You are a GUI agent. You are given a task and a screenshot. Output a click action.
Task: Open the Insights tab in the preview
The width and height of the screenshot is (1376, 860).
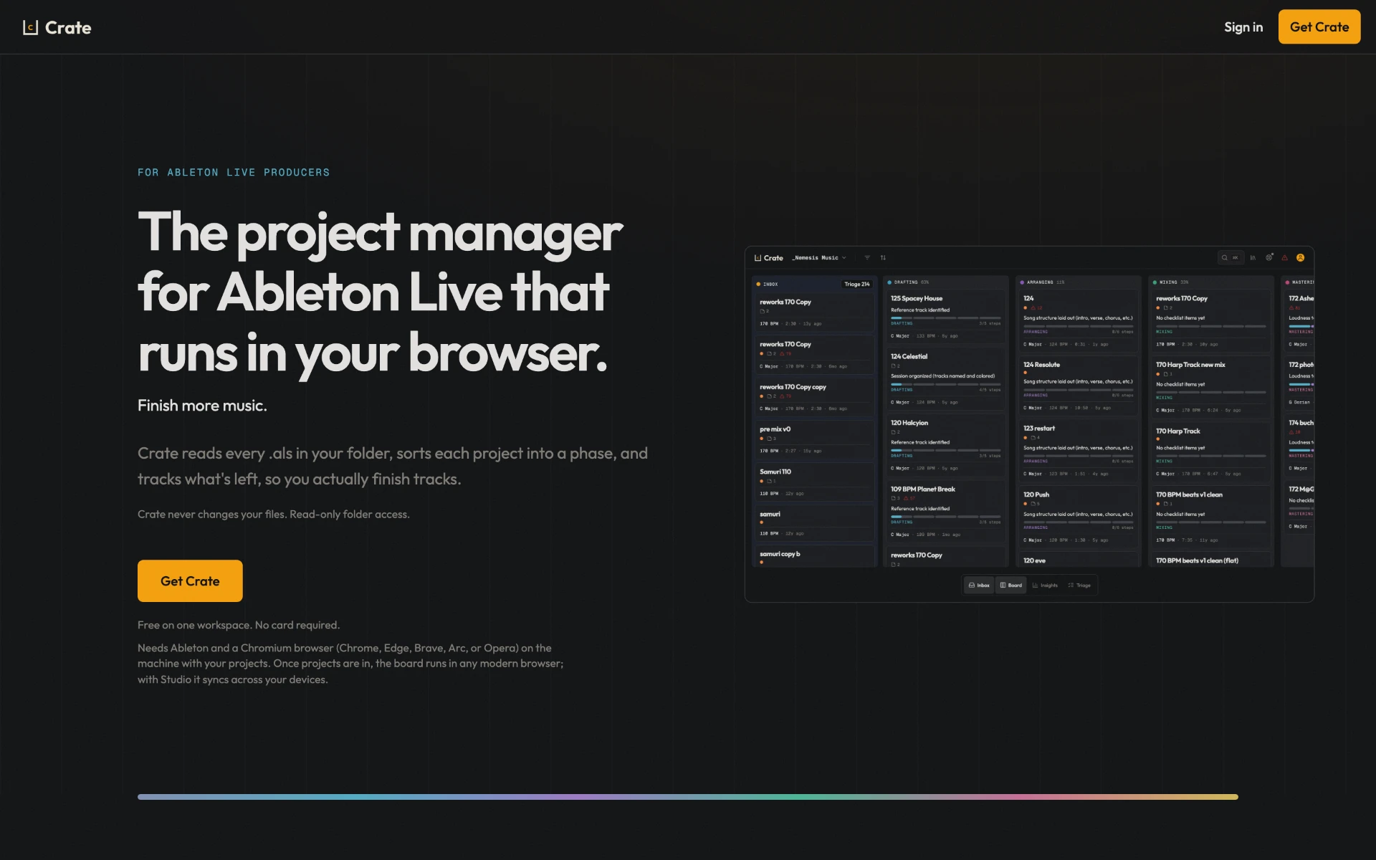(1045, 586)
